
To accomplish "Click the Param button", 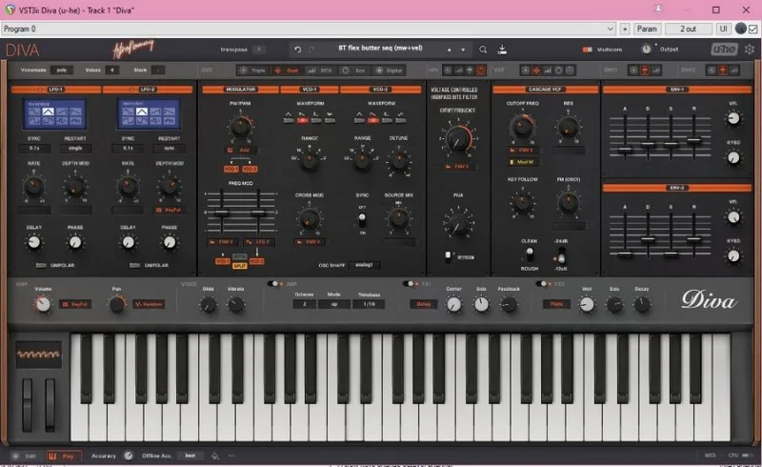I will [x=647, y=29].
